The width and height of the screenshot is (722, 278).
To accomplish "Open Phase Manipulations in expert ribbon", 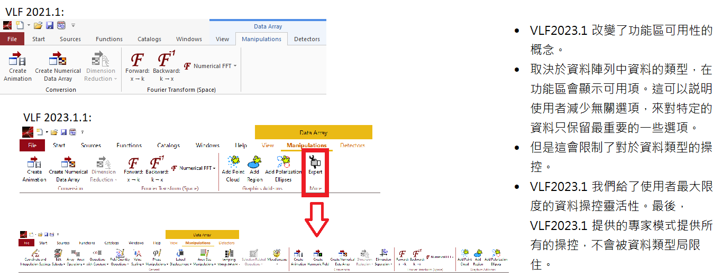I will coord(156,258).
